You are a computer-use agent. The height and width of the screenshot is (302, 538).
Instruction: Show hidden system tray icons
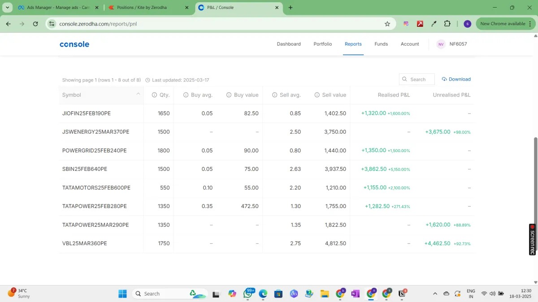point(435,293)
